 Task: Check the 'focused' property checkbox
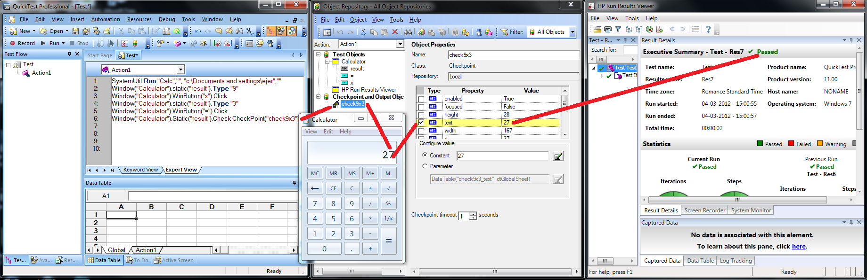click(x=421, y=107)
